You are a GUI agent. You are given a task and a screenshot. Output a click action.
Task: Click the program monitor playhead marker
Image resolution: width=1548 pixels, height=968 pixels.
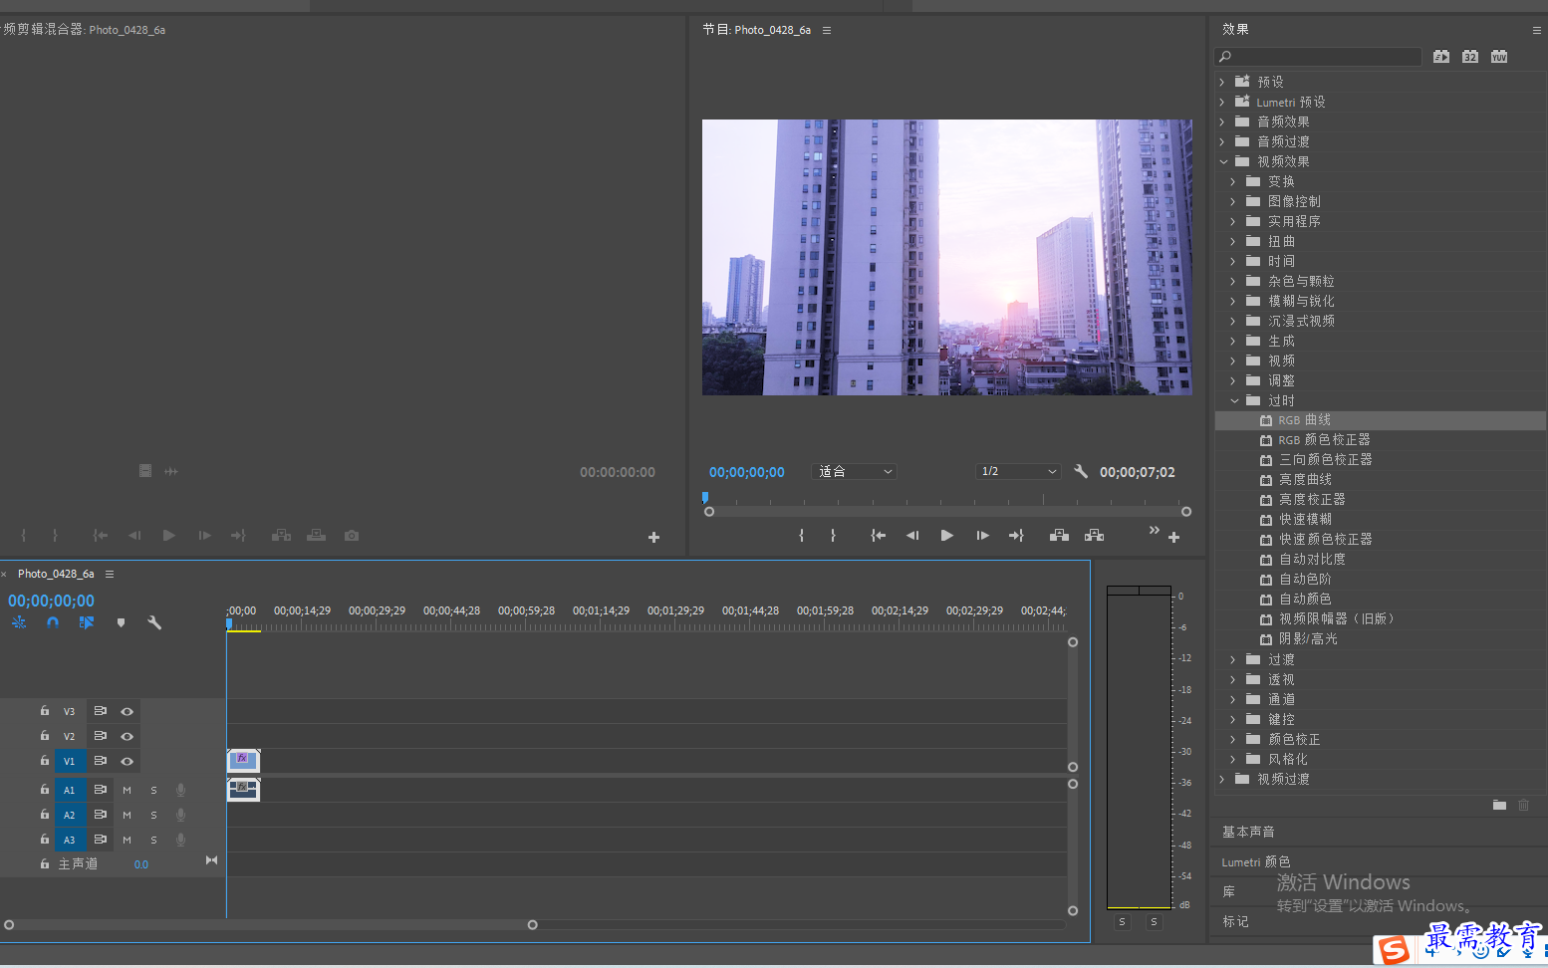coord(705,496)
